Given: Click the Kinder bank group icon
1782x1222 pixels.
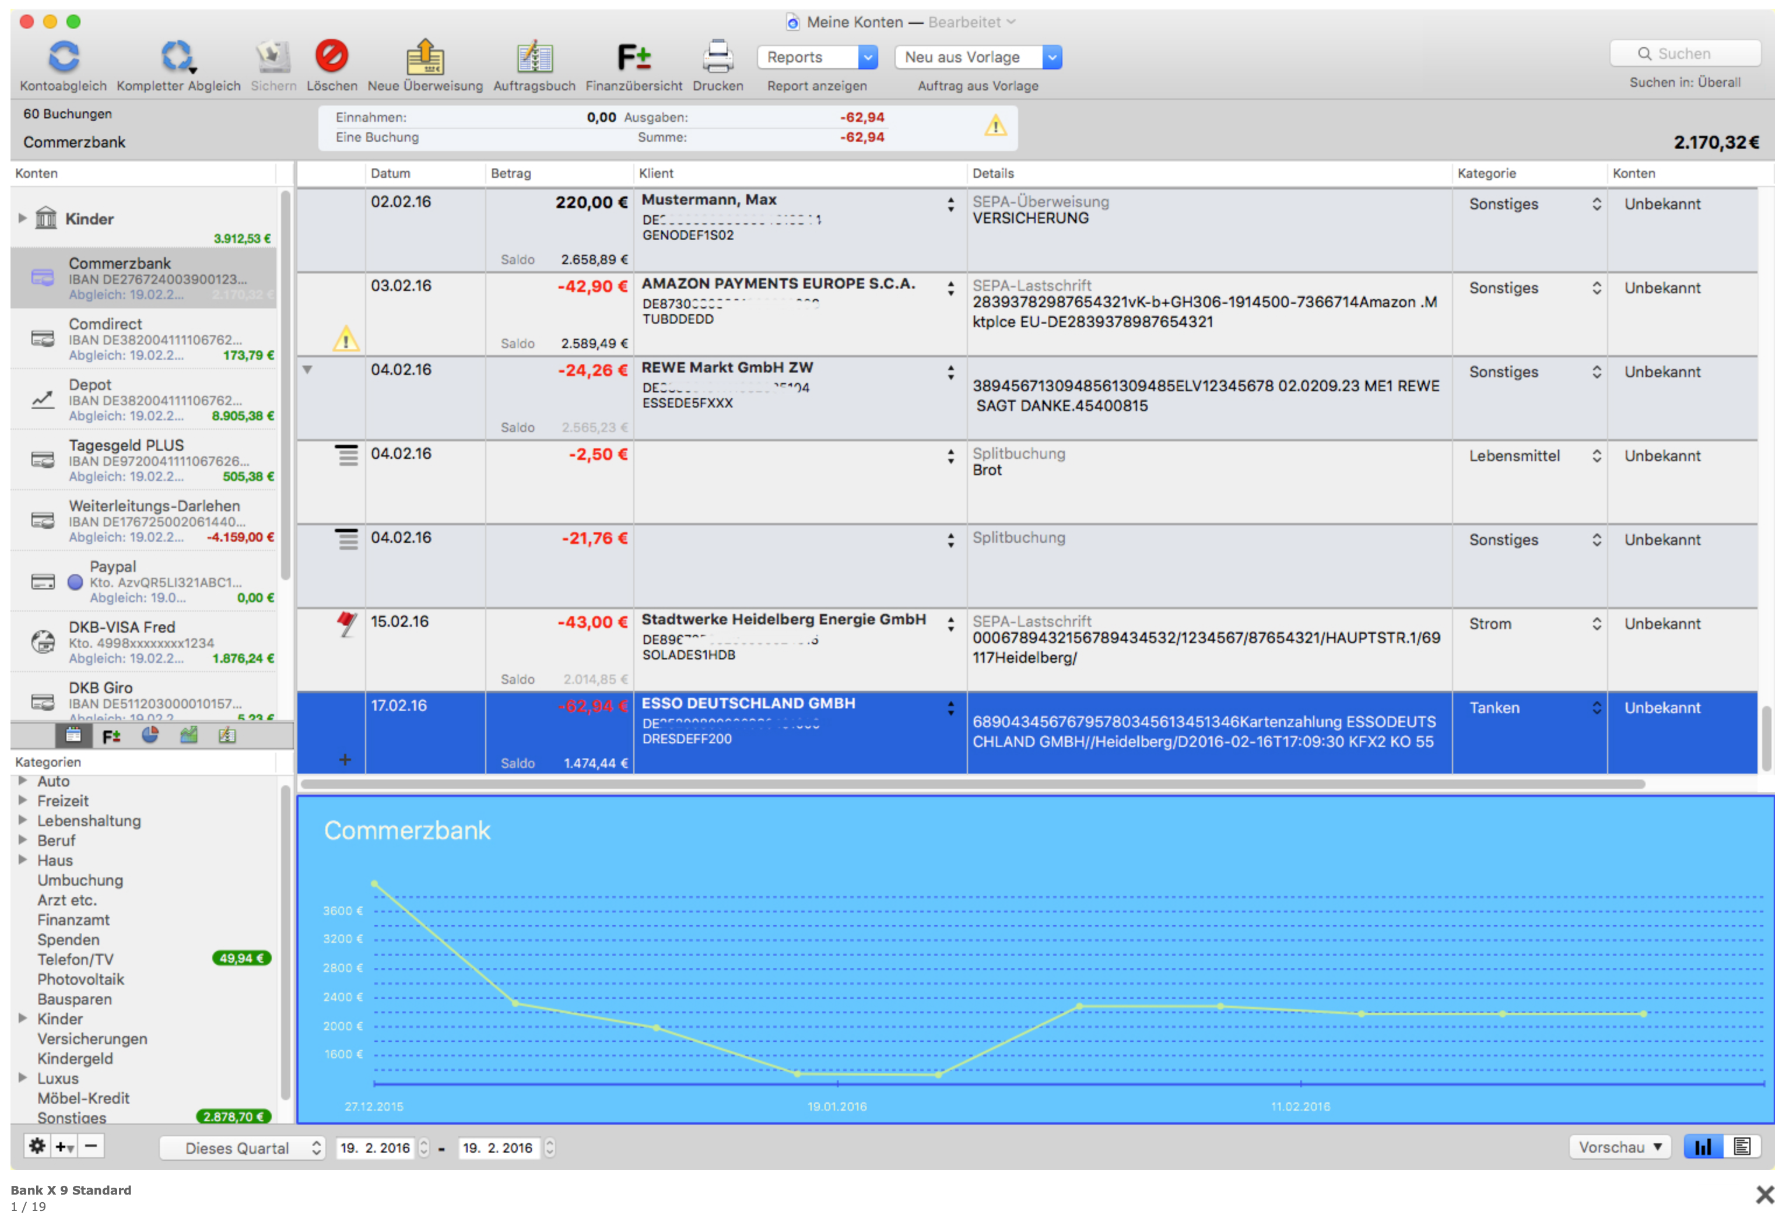Looking at the screenshot, I should point(46,217).
